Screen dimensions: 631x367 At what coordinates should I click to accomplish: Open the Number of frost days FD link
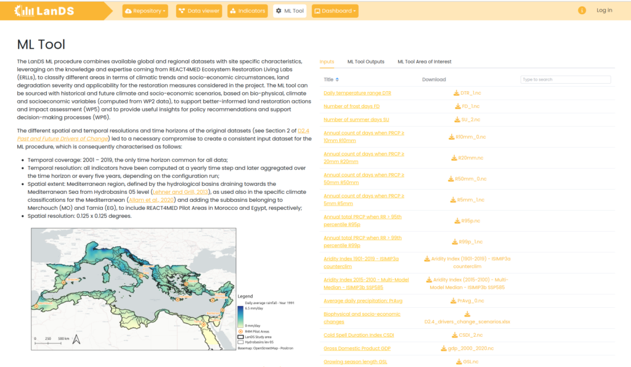(x=352, y=106)
